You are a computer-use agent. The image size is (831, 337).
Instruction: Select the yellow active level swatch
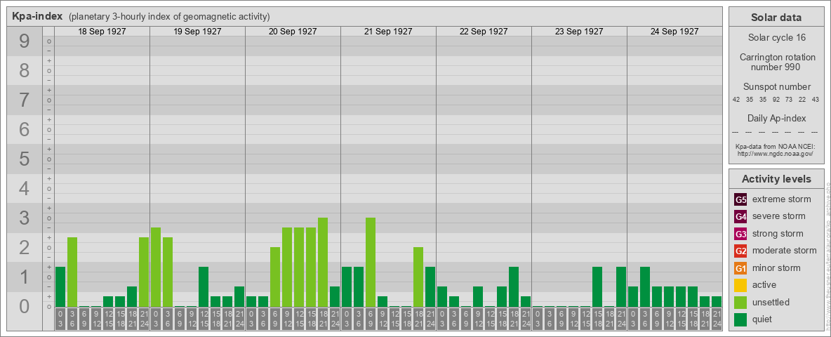pos(740,285)
